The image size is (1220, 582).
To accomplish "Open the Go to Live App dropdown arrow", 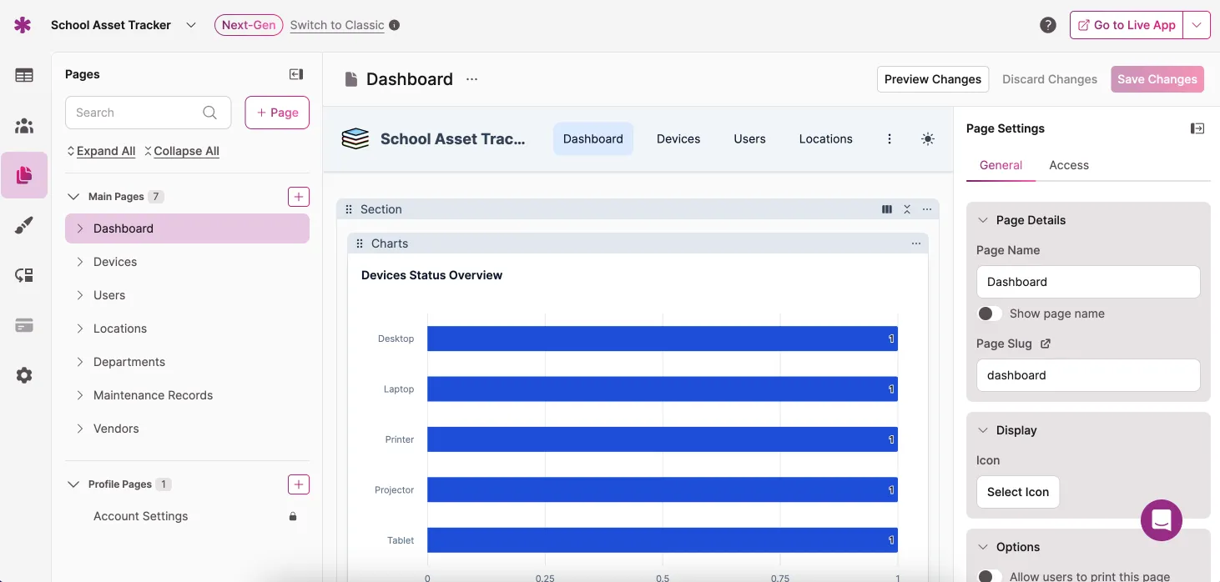I will tap(1197, 25).
